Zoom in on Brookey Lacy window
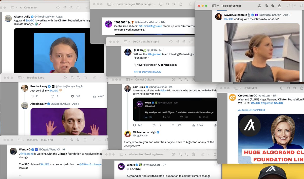Screen dimensions: 304x179 (78, 78)
